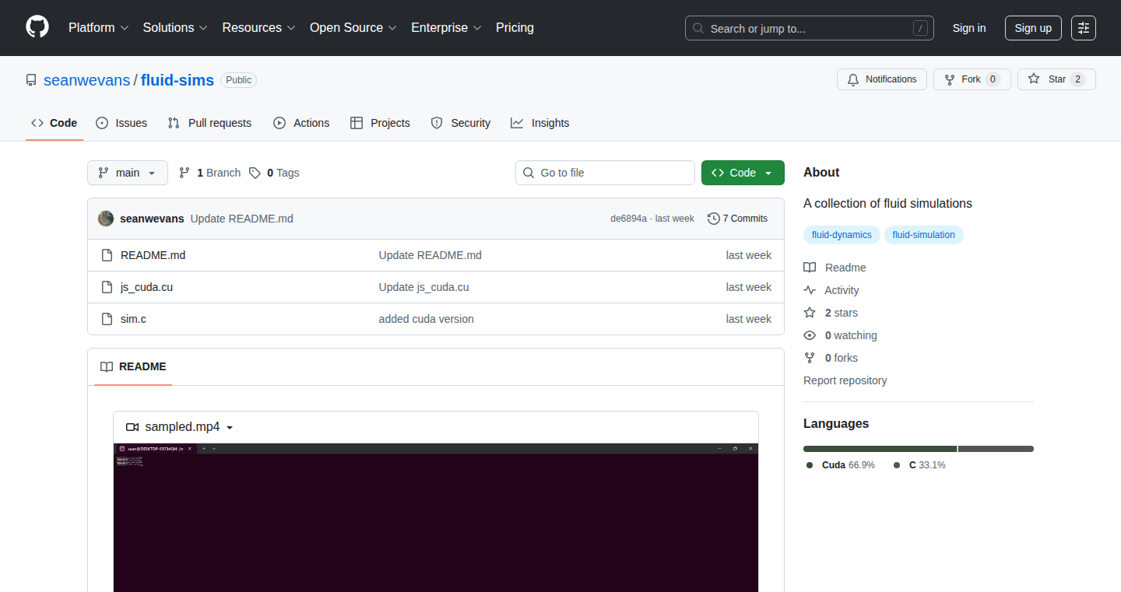Expand the Solutions dropdown
The width and height of the screenshot is (1121, 592).
click(175, 28)
